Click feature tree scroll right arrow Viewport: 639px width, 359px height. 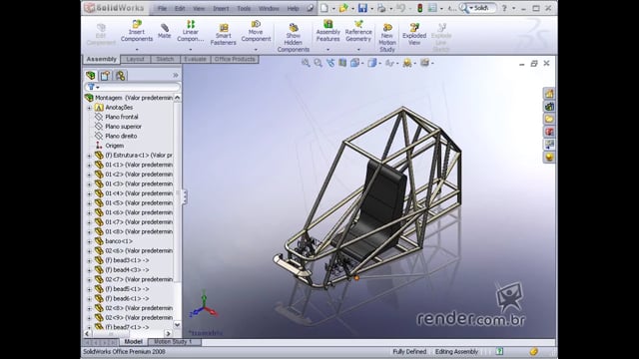pyautogui.click(x=168, y=333)
